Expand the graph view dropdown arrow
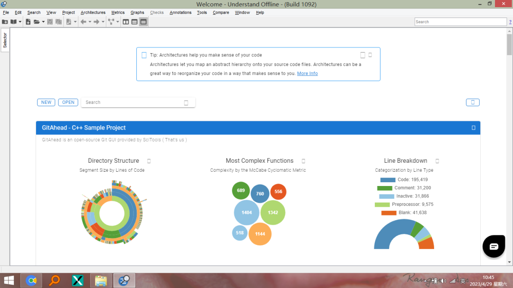The height and width of the screenshot is (288, 513). pos(117,22)
